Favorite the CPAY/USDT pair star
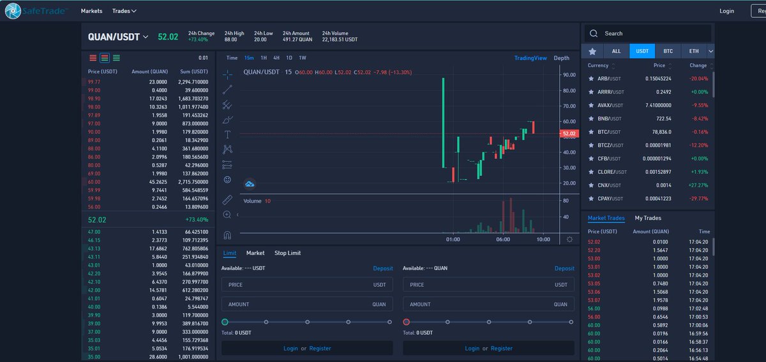This screenshot has height=362, width=766. pos(591,199)
